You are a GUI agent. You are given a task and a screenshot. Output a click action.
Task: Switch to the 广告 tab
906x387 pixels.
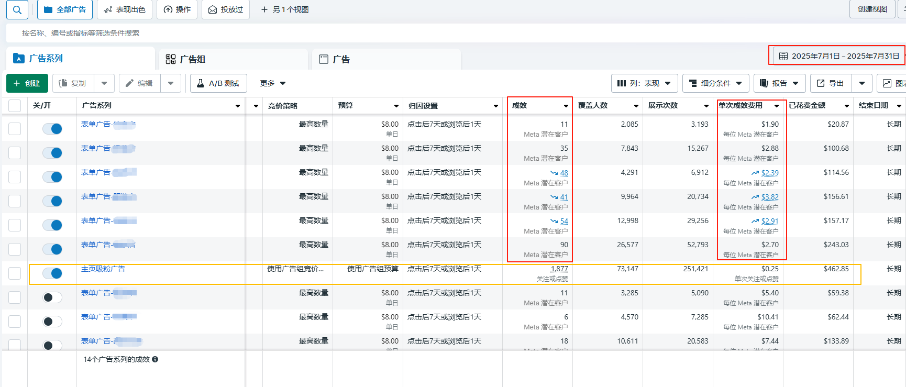click(386, 59)
